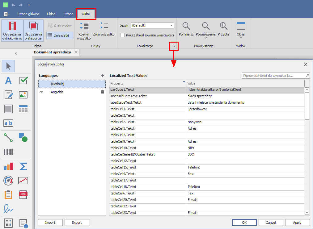Select the pointer tool in the toolbox
Image resolution: width=313 pixels, height=229 pixels.
point(8,66)
